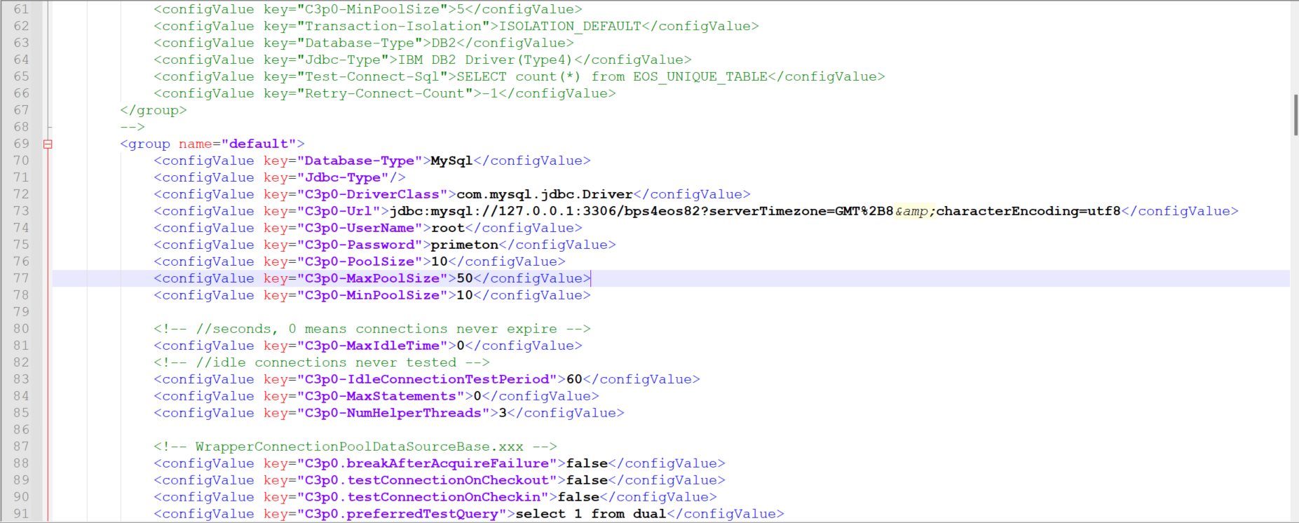Viewport: 1299px width, 523px height.
Task: Click the testConnectionOnCheckout false value
Action: point(587,480)
